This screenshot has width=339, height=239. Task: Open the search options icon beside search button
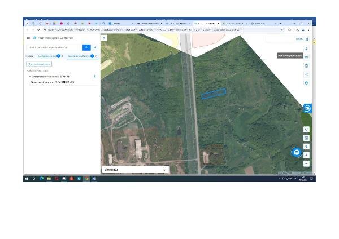[95, 47]
